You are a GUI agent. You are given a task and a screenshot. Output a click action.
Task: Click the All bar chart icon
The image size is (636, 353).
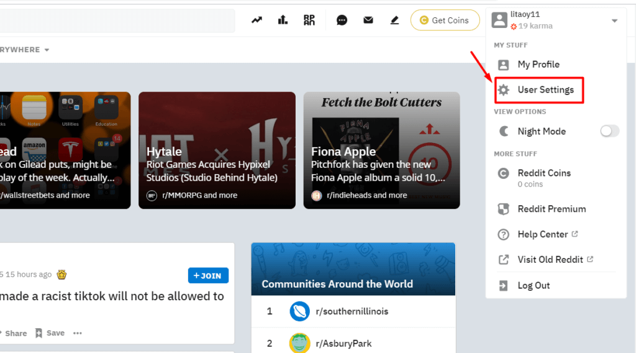point(283,20)
